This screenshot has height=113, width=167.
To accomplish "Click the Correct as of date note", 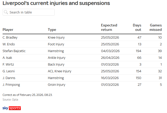I will [x=27, y=95].
